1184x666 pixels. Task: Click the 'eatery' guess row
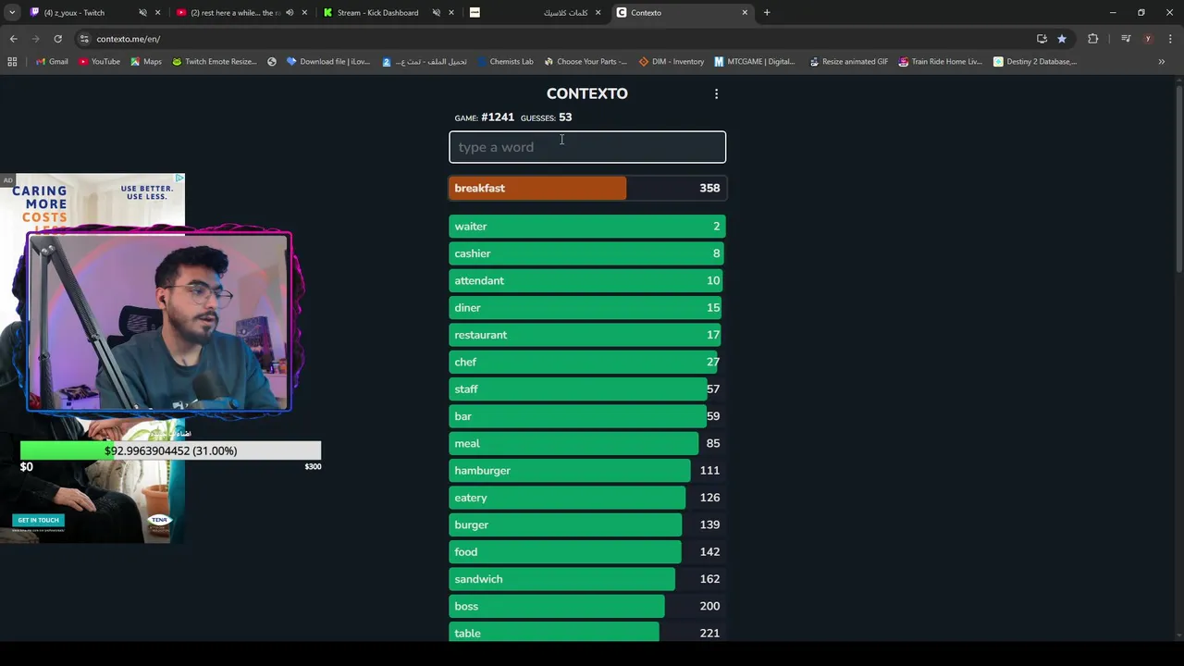(587, 498)
